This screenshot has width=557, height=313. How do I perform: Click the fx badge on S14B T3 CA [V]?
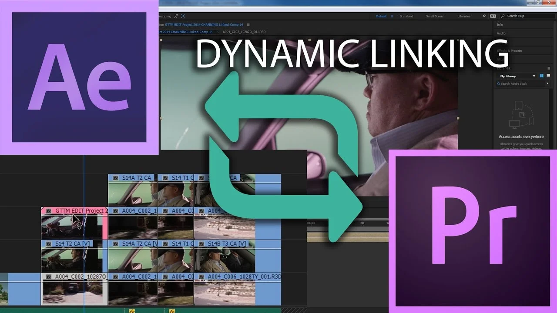coord(201,244)
